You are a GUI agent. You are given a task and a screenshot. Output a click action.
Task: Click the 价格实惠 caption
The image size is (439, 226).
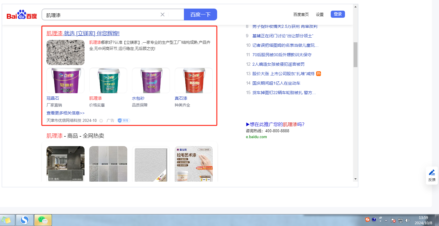(x=97, y=105)
